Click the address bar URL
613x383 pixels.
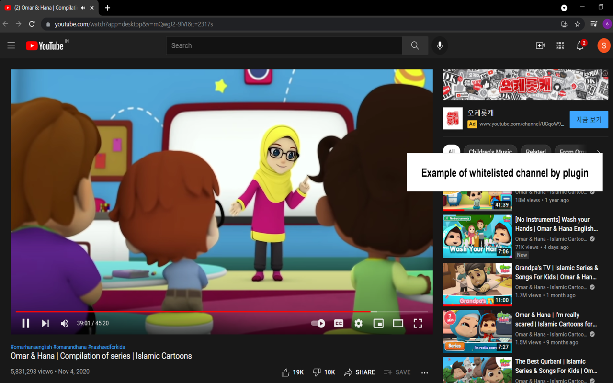[x=134, y=24]
